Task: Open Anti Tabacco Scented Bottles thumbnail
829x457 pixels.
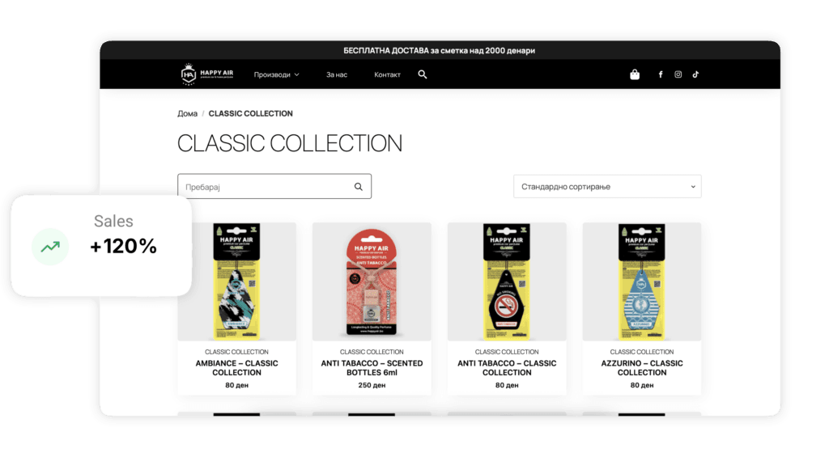Action: pos(372,281)
